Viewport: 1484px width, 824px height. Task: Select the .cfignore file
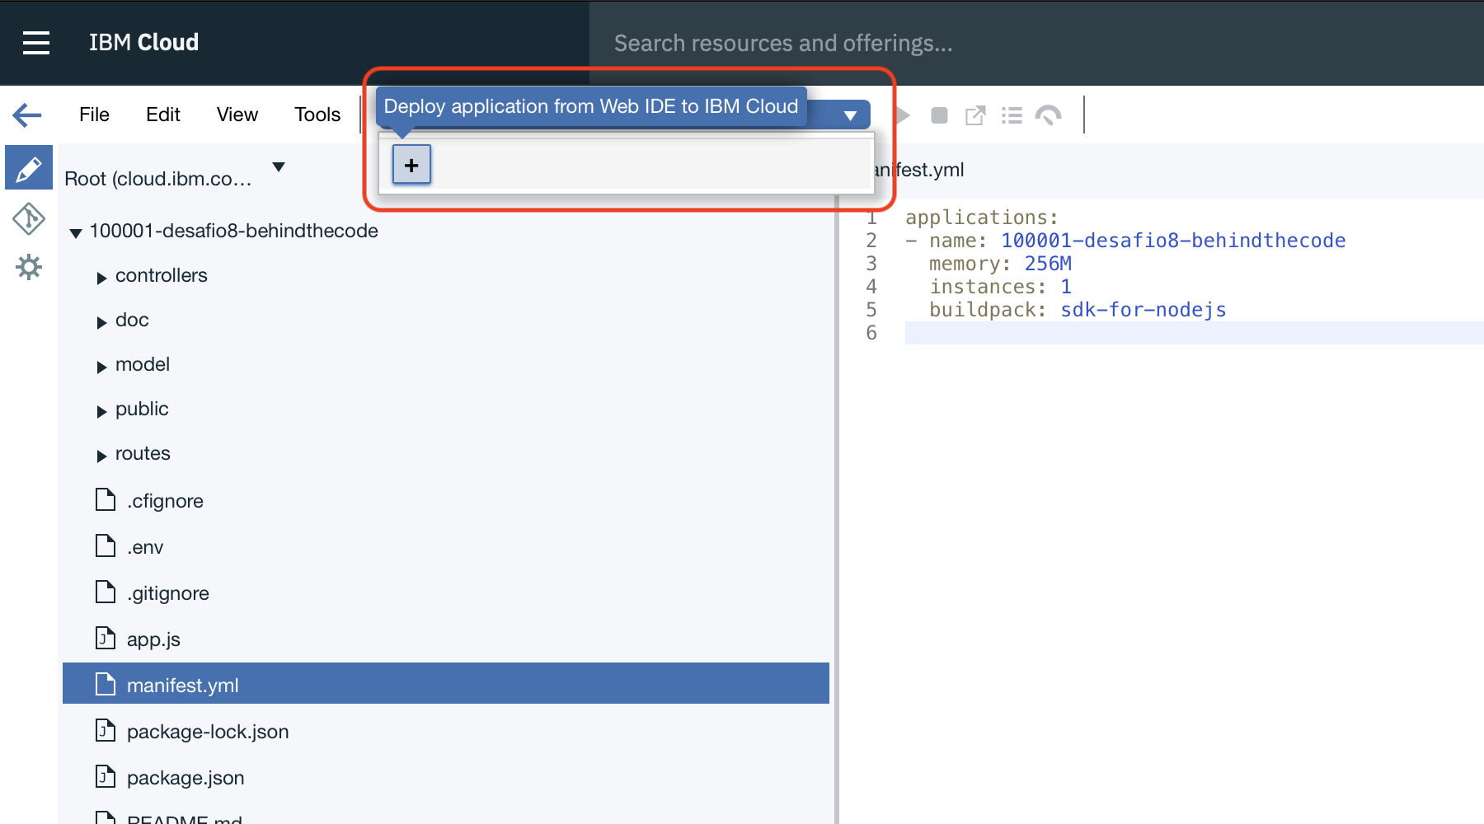point(165,501)
